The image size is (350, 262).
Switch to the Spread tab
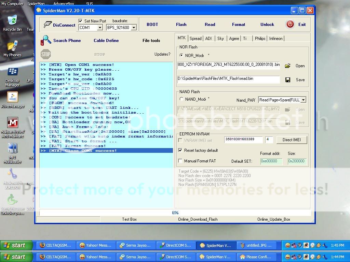196,39
